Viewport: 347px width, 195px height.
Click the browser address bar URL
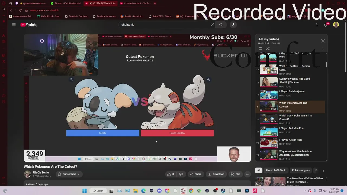(44, 10)
